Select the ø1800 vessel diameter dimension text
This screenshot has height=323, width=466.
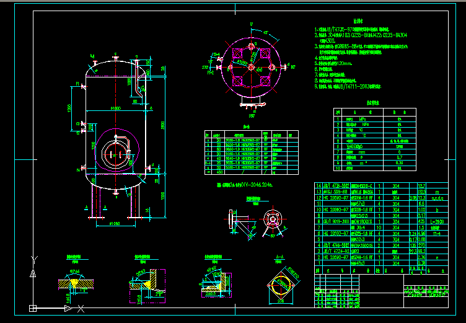pos(115,108)
